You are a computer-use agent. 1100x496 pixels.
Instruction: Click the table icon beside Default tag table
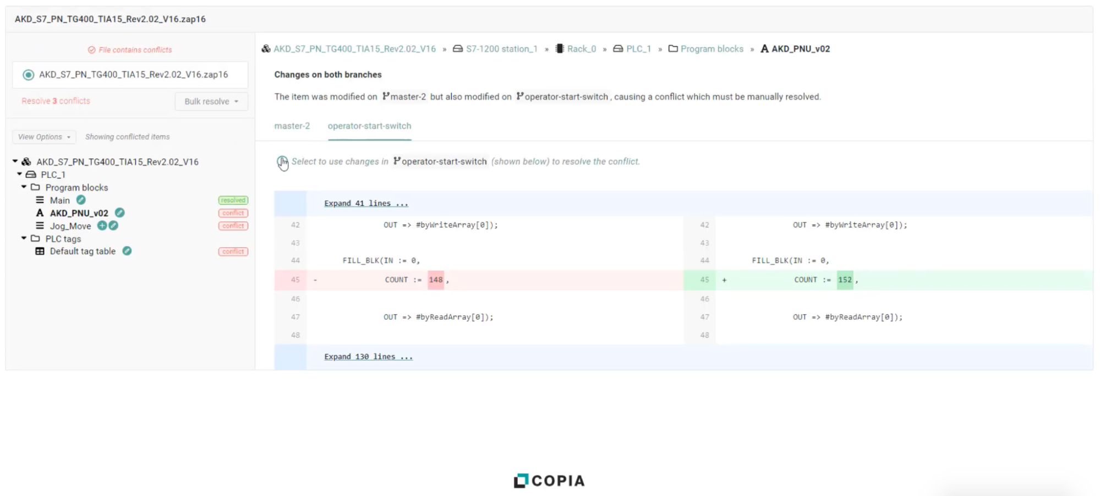tap(40, 251)
